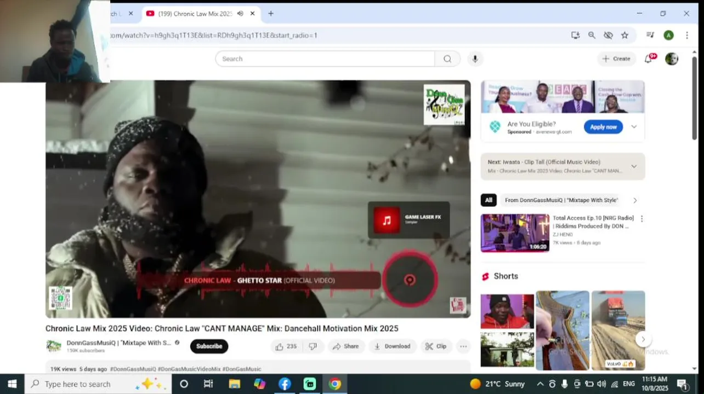Click the crossed-eye tracking protection icon
The height and width of the screenshot is (394, 704).
(608, 35)
